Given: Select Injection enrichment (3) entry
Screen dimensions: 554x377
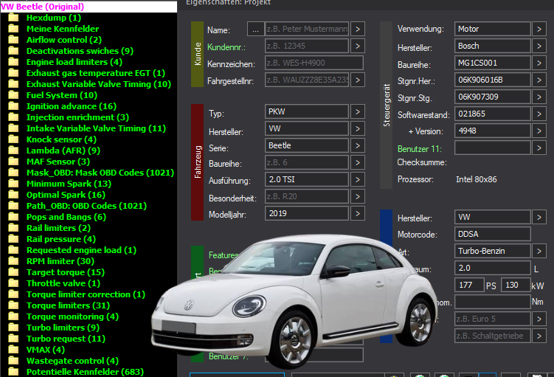Looking at the screenshot, I should click(x=77, y=117).
